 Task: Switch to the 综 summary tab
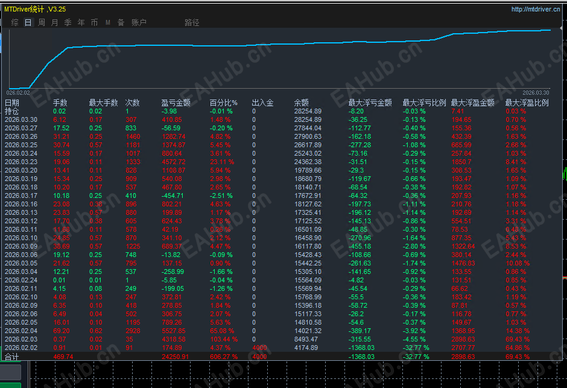15,22
